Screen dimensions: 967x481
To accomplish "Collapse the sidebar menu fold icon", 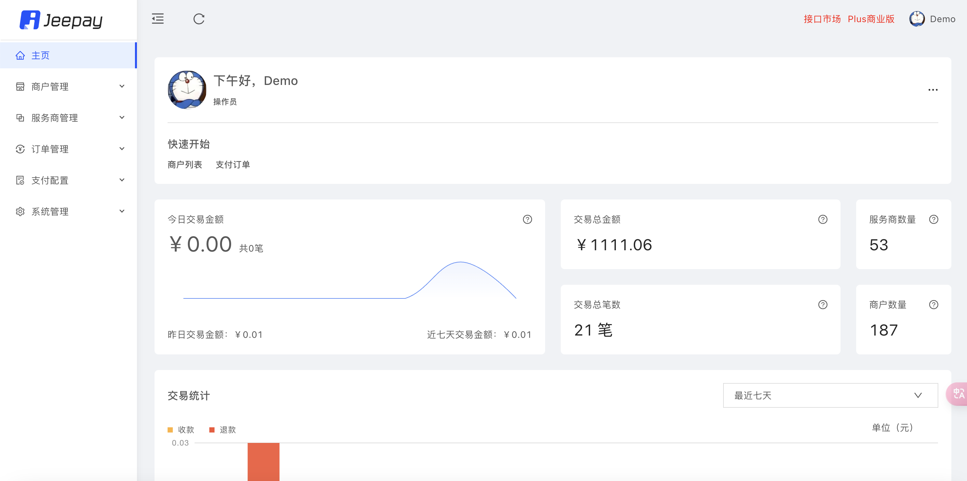I will point(158,19).
